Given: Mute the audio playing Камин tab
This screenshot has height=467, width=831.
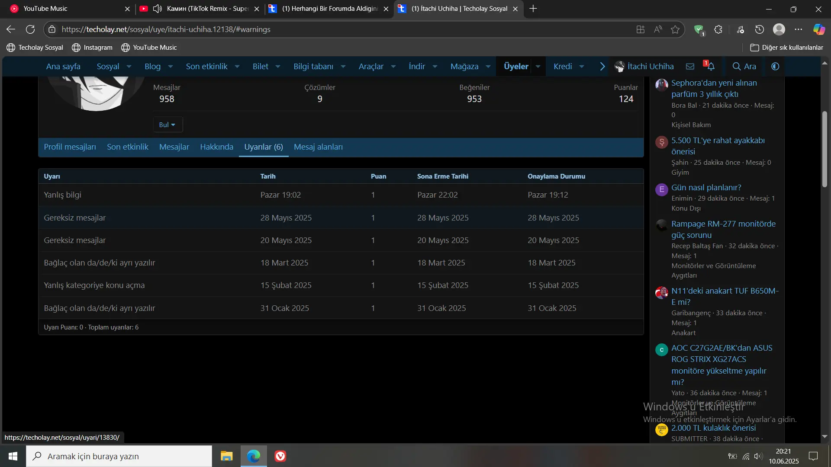Looking at the screenshot, I should click(158, 9).
